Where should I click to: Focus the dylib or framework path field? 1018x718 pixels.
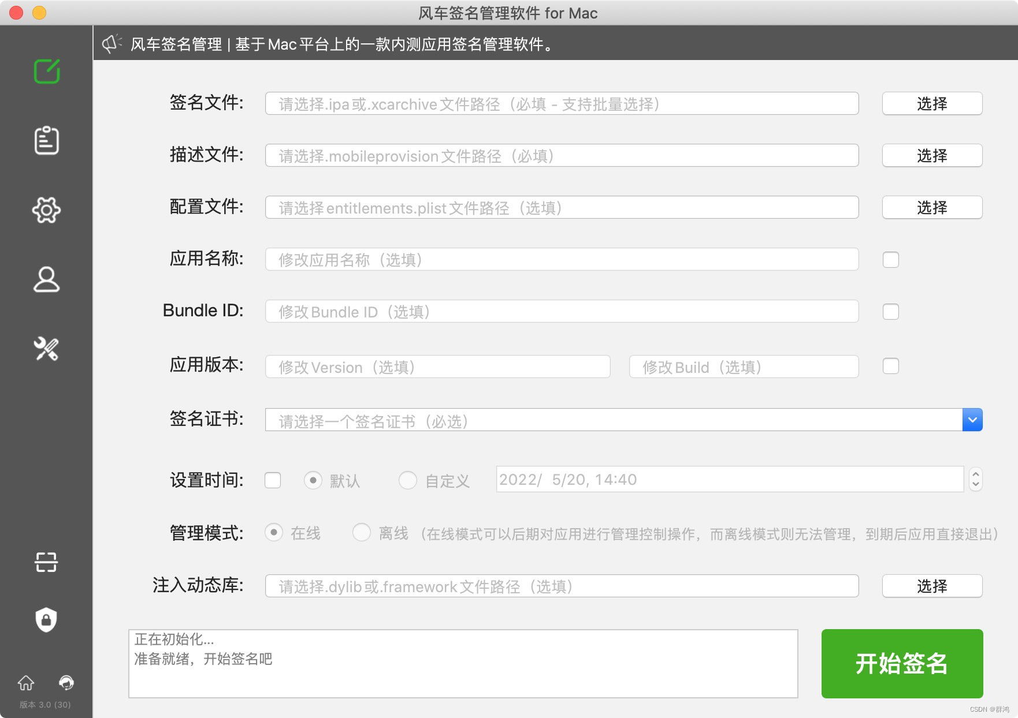point(562,586)
